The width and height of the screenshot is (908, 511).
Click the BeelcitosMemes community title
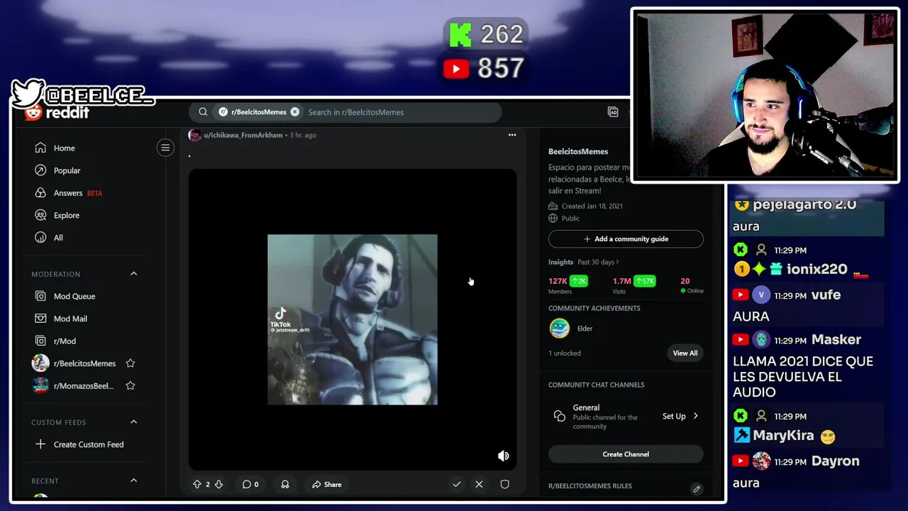[578, 151]
